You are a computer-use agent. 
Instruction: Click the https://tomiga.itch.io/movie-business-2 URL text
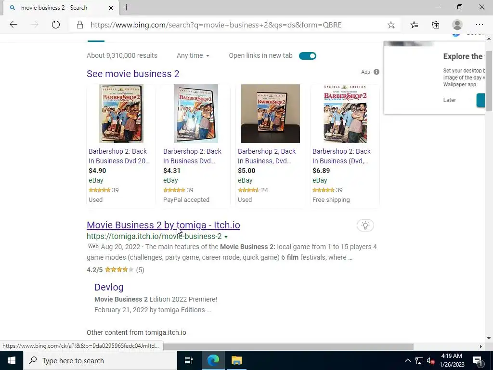[154, 237]
